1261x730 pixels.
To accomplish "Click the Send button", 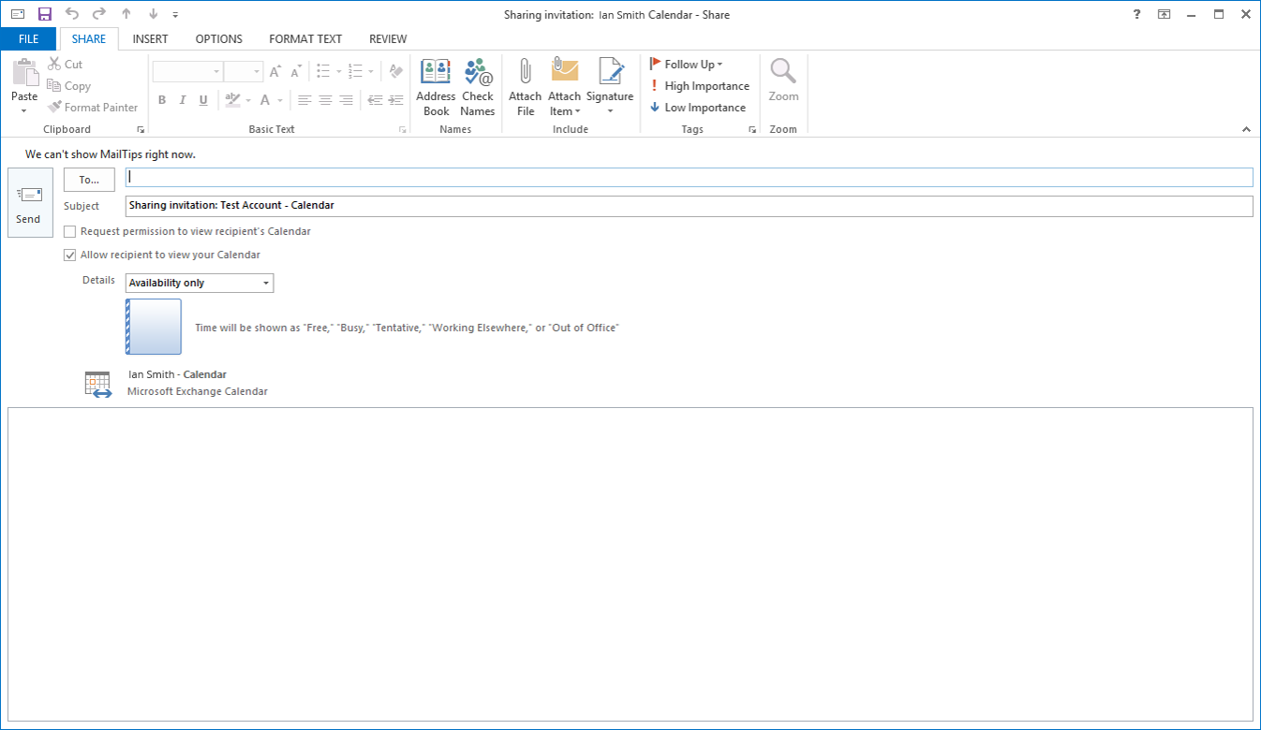I will coord(30,203).
